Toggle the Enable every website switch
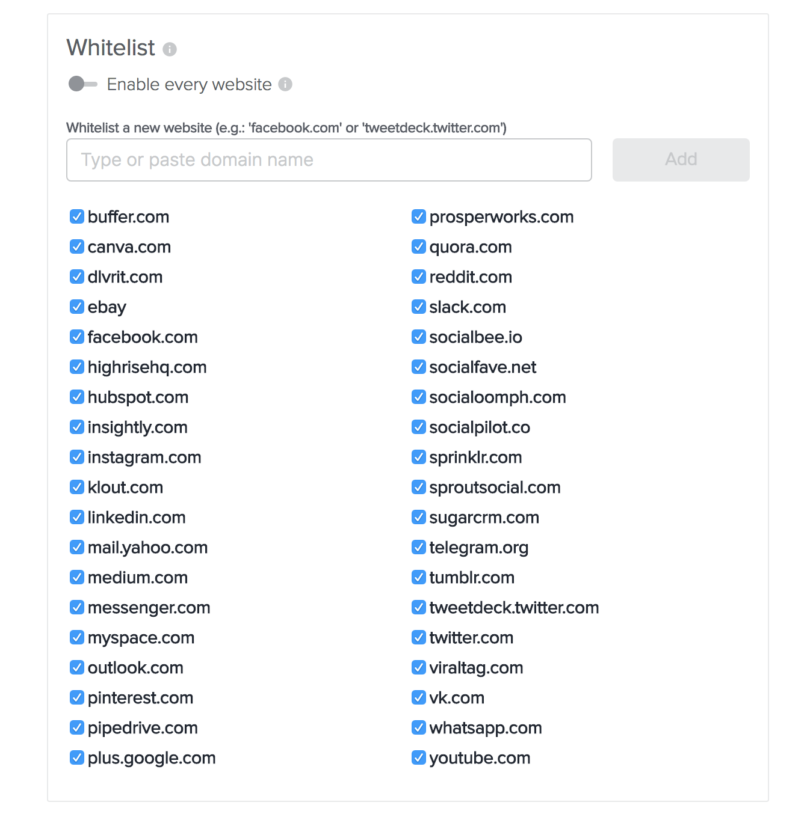The image size is (810, 838). [82, 84]
